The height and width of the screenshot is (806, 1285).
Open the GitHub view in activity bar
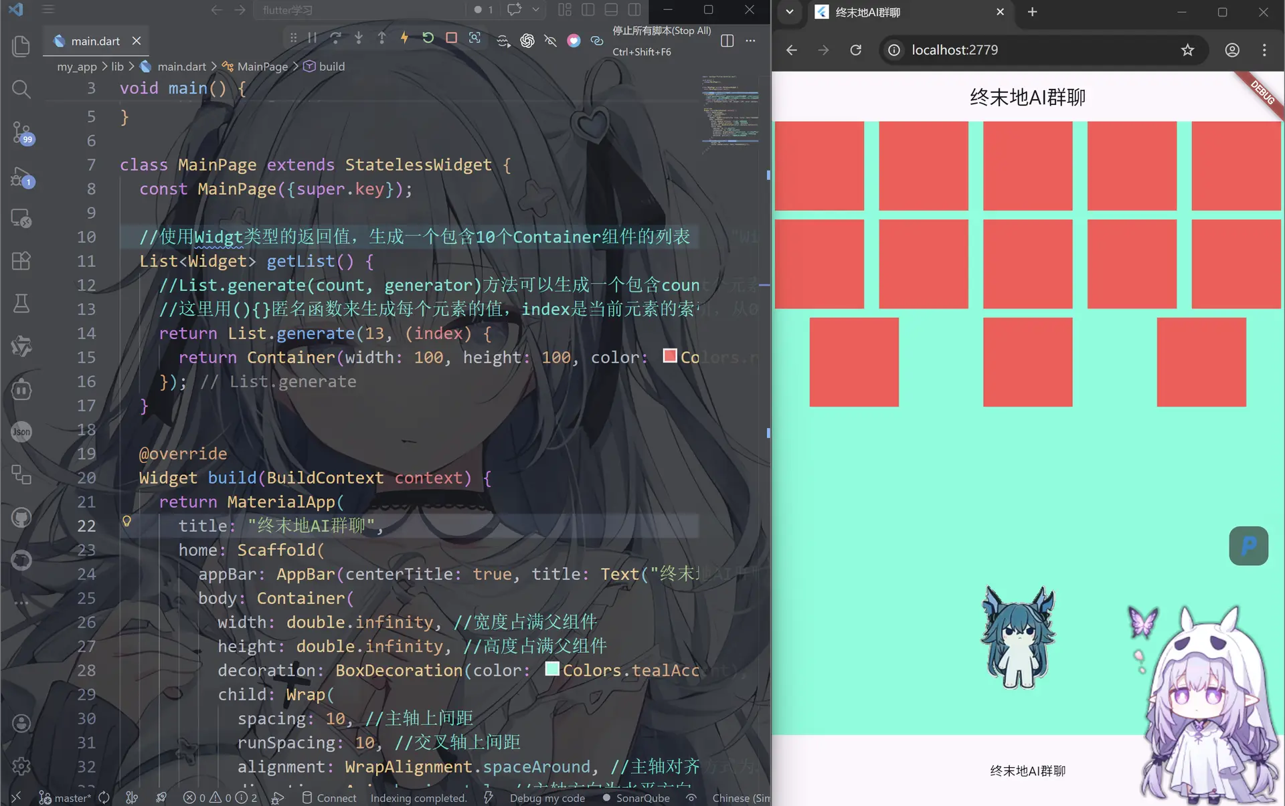21,518
